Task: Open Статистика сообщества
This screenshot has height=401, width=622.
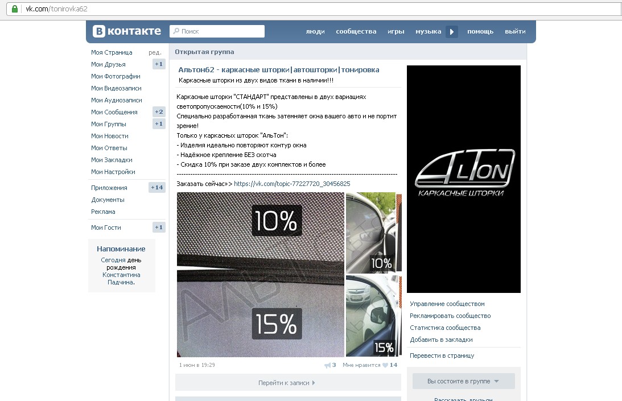Action: pos(445,328)
